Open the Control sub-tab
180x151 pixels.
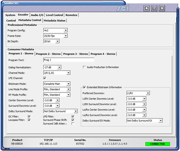point(11,20)
